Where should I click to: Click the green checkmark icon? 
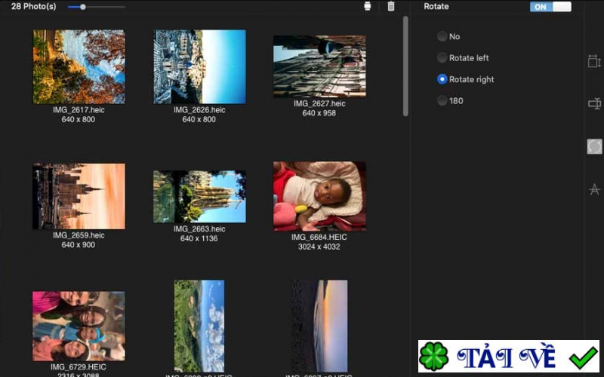coord(583,356)
